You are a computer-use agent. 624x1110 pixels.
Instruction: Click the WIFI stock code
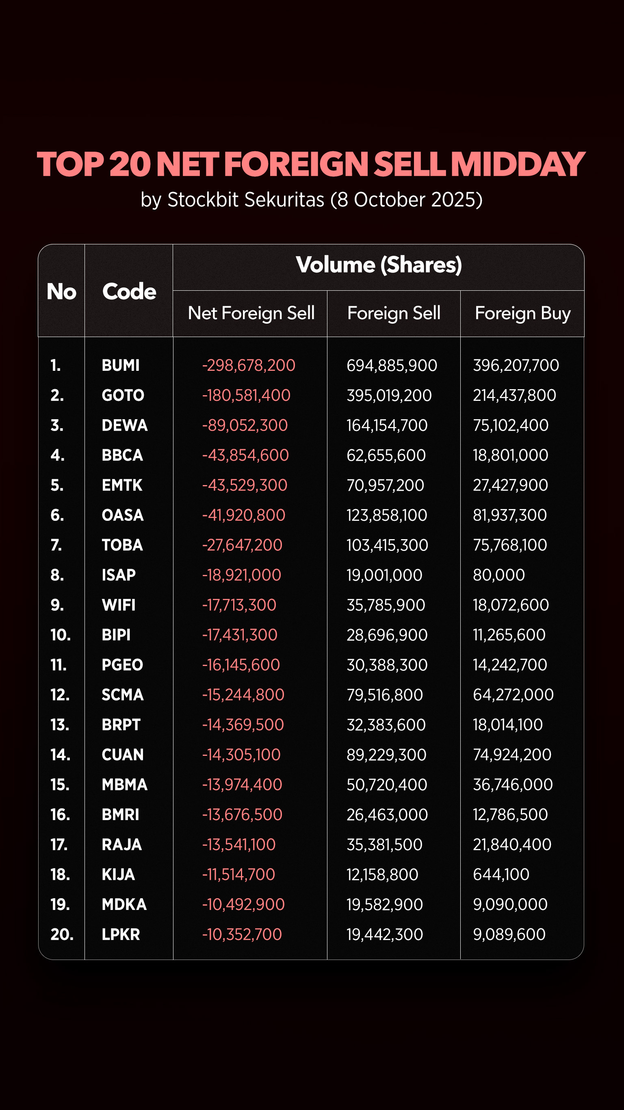[119, 605]
